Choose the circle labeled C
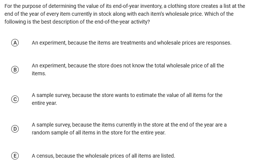This screenshot has width=254, height=164. point(15,99)
